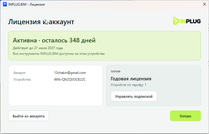Click the ТАРИФ label
The image size is (209, 134).
point(115,71)
